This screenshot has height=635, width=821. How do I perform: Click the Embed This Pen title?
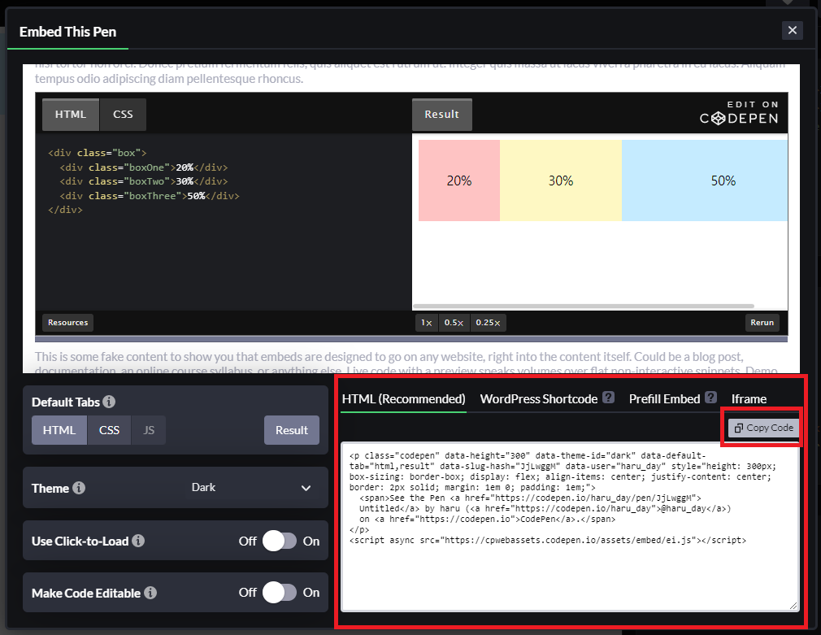click(68, 32)
